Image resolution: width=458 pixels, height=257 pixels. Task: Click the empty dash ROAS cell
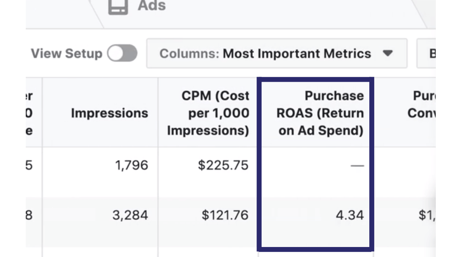(x=357, y=166)
